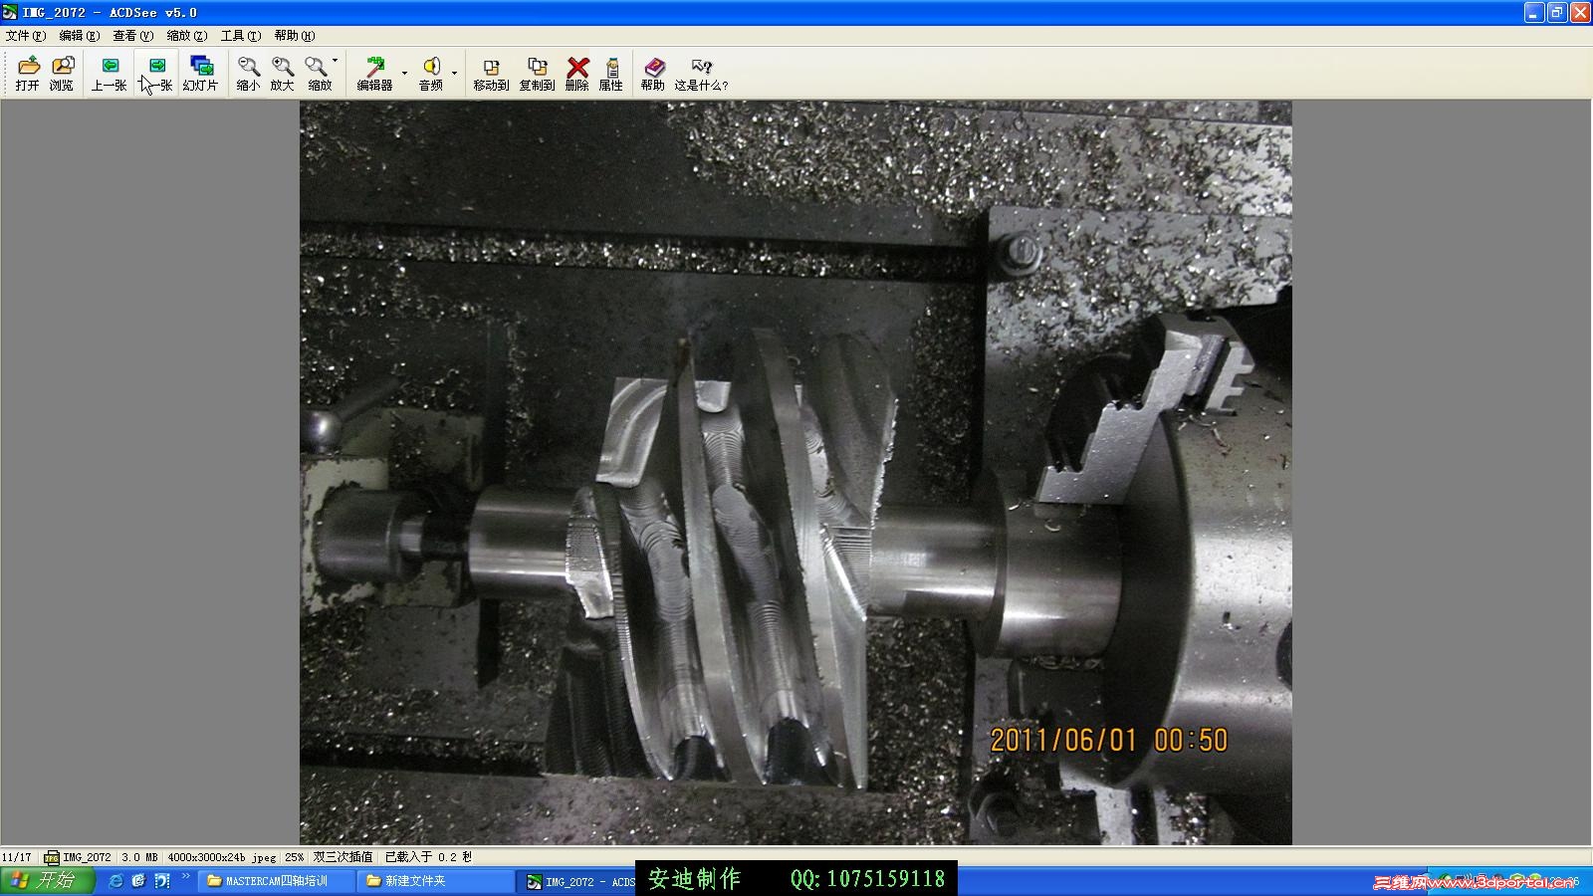Click the third quick launch icon
This screenshot has height=896, width=1593.
[161, 881]
